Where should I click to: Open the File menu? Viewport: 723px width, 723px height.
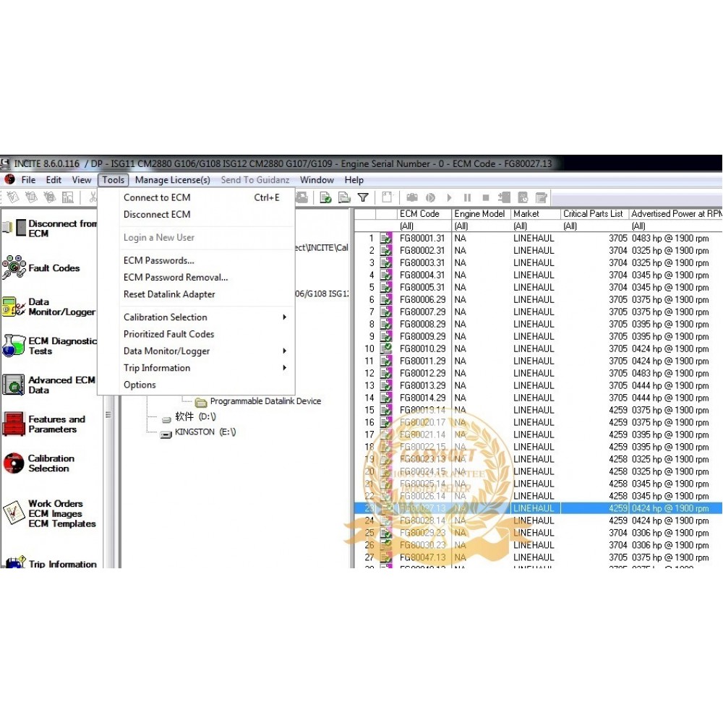pyautogui.click(x=29, y=180)
